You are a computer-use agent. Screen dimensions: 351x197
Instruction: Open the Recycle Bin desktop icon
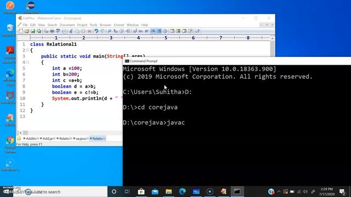[x=10, y=30]
